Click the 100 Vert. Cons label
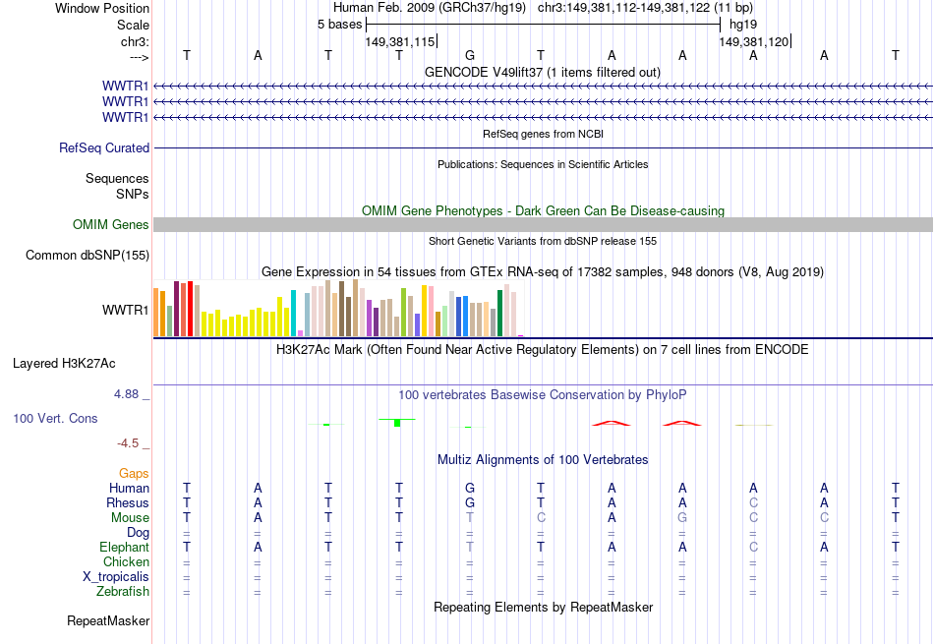The width and height of the screenshot is (934, 644). tap(55, 418)
